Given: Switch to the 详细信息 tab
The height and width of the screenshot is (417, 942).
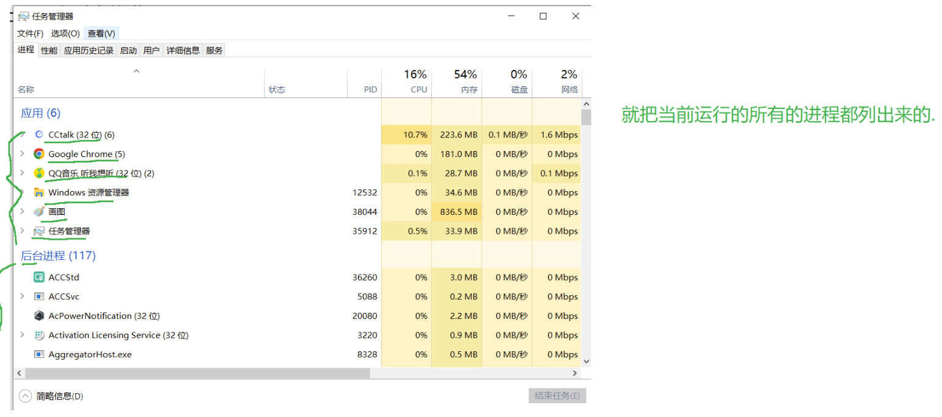Looking at the screenshot, I should (x=183, y=51).
